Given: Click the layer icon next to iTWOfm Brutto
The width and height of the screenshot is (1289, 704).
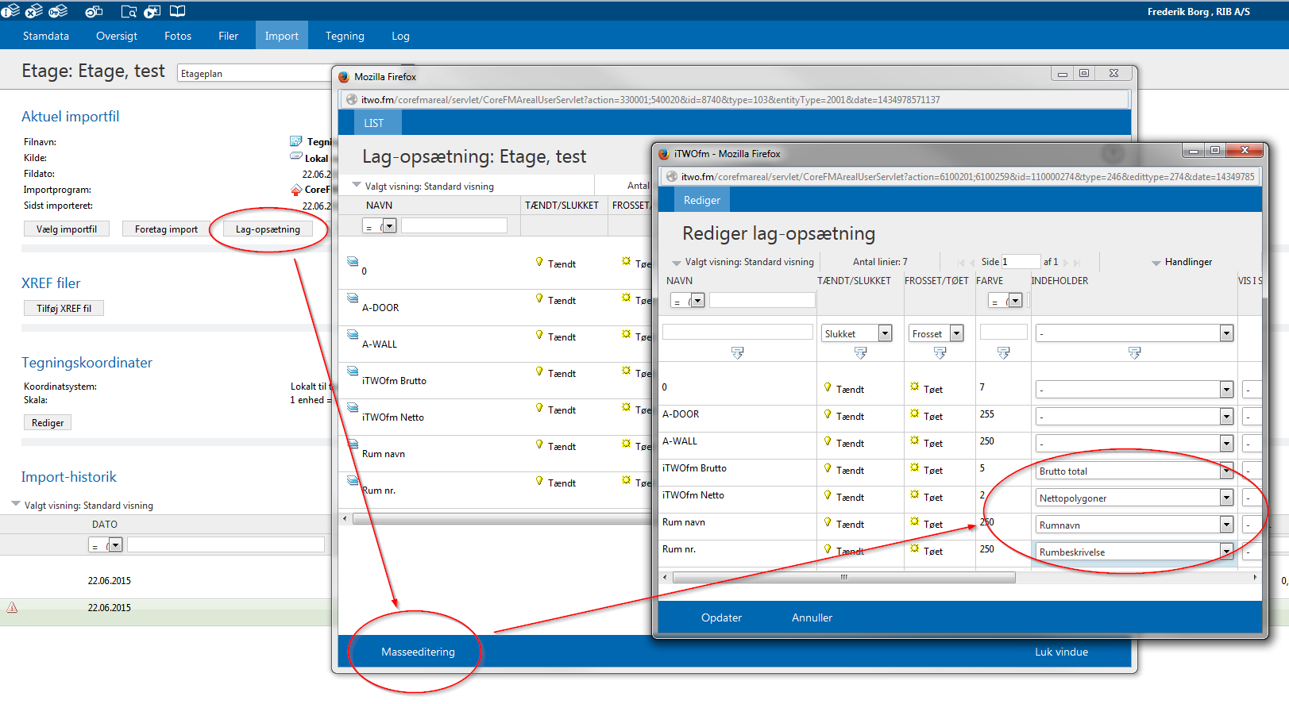Looking at the screenshot, I should coord(353,371).
